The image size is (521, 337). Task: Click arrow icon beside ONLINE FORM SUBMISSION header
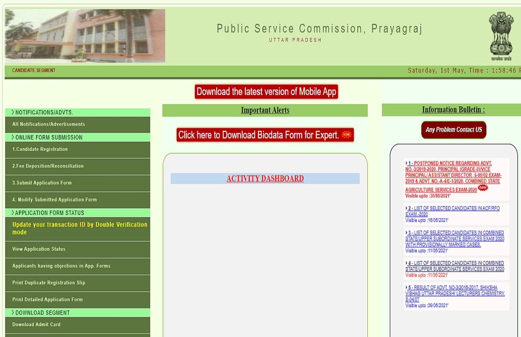click(x=13, y=137)
